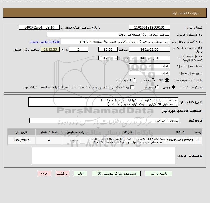
Task: Select the خدمت radio button
Action: pos(153,80)
